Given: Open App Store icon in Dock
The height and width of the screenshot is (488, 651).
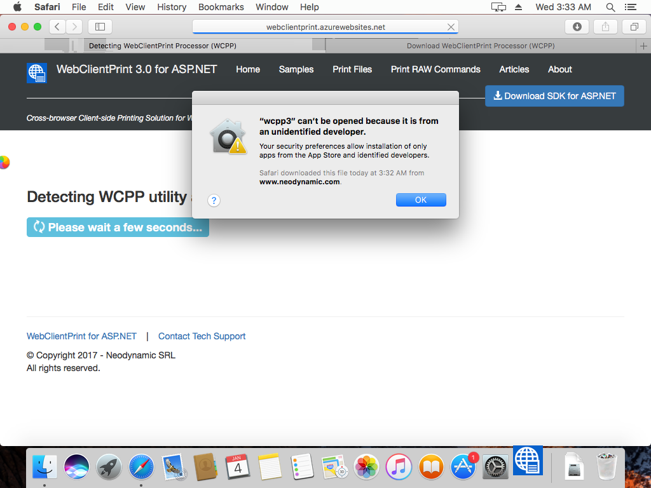Looking at the screenshot, I should click(x=463, y=467).
